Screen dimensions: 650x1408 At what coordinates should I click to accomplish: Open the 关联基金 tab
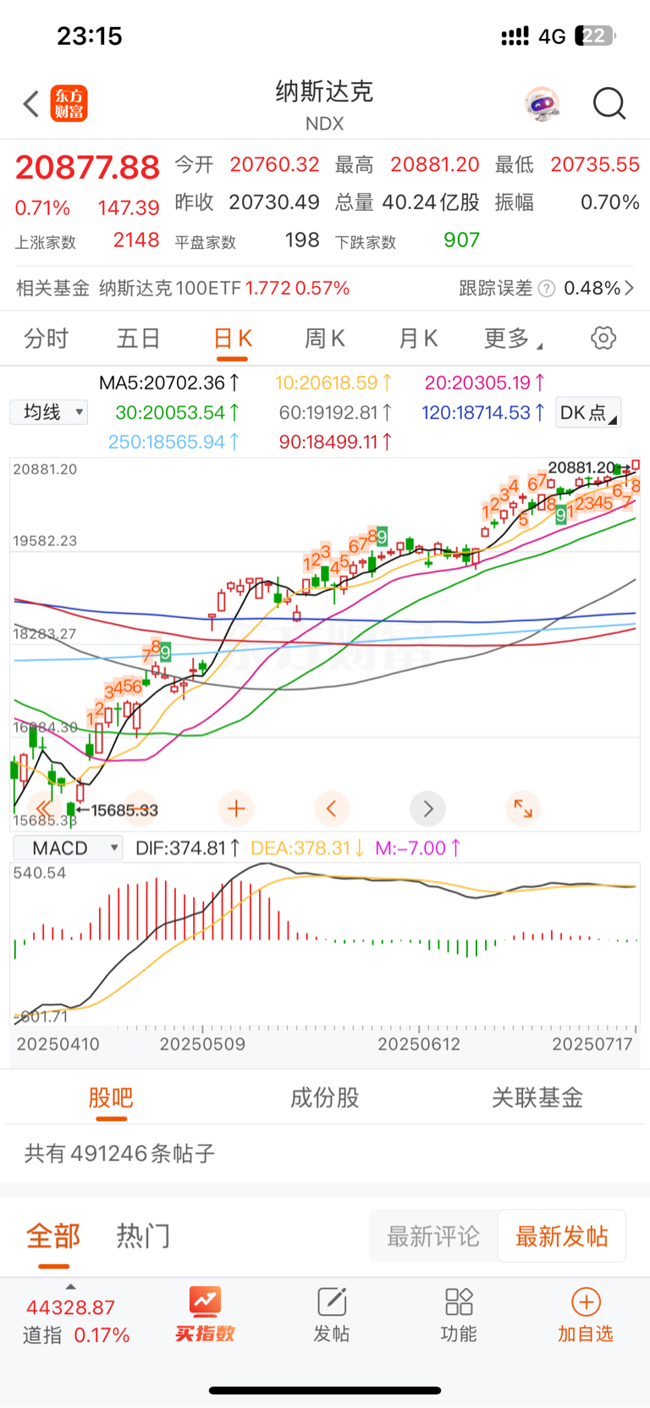tap(537, 1098)
